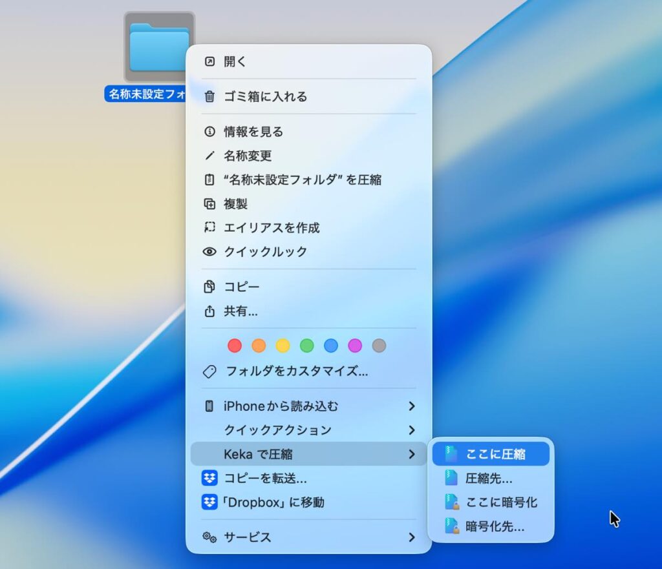Image resolution: width=662 pixels, height=569 pixels.
Task: Expand the サービス submenu chevron
Action: pos(412,537)
